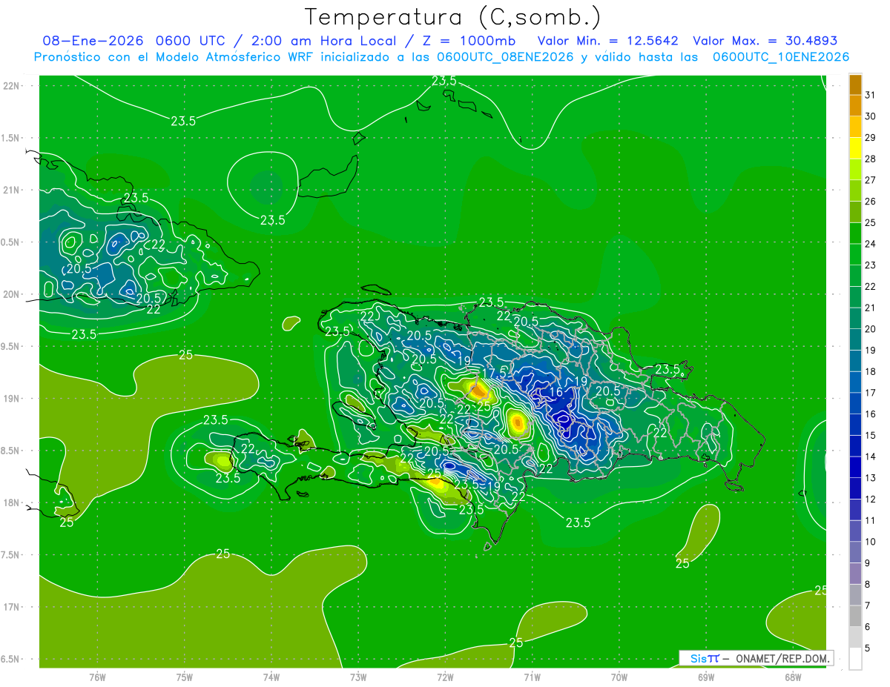Viewport: 890px width, 687px height.
Task: Click the "72W" longitude axis label
Action: (x=445, y=677)
